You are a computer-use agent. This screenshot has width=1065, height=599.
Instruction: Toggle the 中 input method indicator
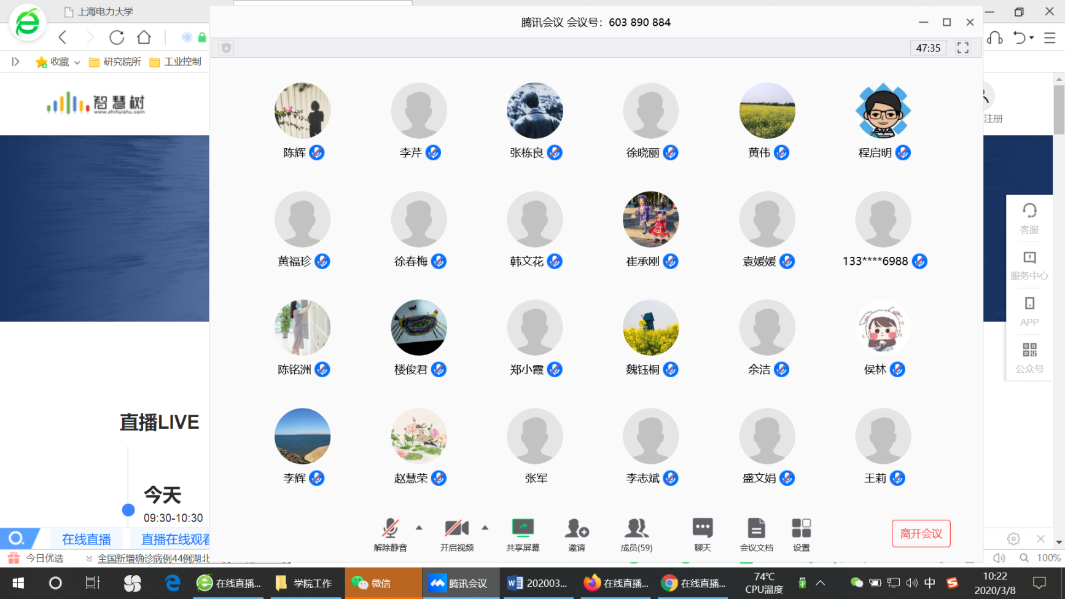coord(929,583)
